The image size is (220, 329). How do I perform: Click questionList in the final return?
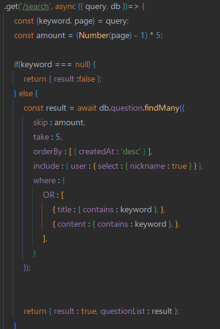[x=123, y=311]
